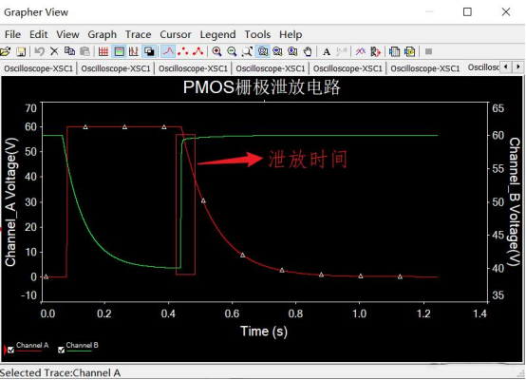526x380 pixels.
Task: Click the Cut 'X' toolbar icon
Action: (x=54, y=51)
